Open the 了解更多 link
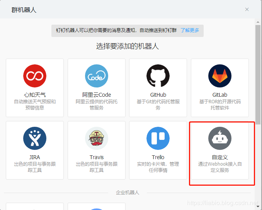Screen dimensions: 262x210 (x=190, y=30)
